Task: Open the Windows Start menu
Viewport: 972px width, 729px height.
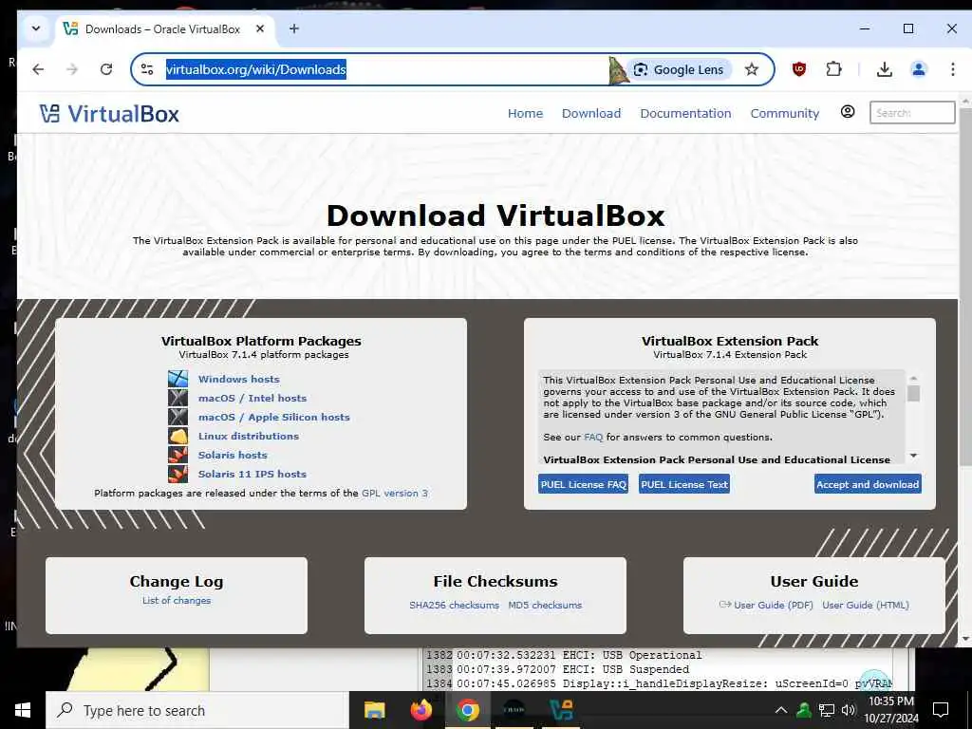Action: click(x=23, y=710)
